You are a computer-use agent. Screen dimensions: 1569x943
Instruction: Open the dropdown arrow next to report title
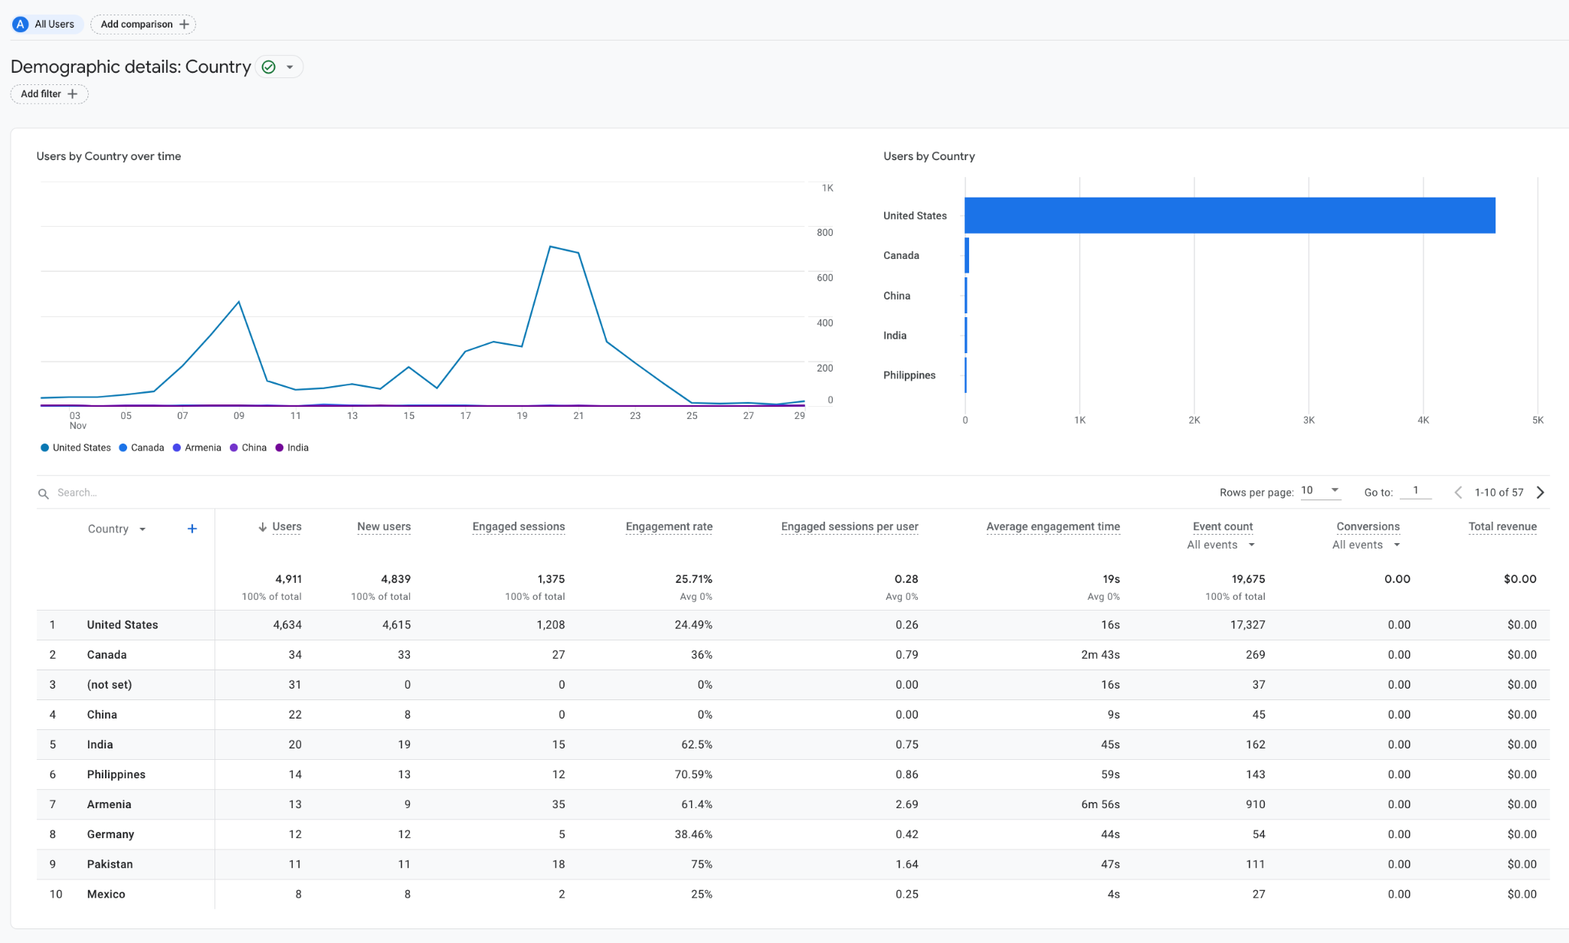click(x=290, y=67)
